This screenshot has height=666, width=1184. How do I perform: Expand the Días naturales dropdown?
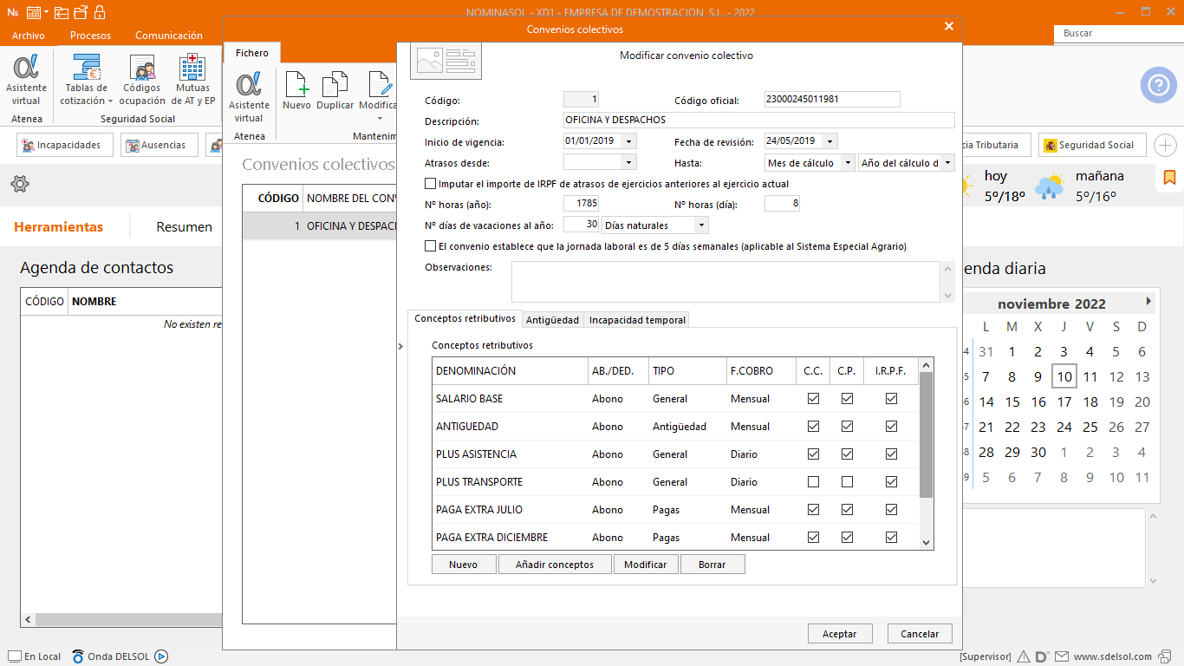coord(701,225)
